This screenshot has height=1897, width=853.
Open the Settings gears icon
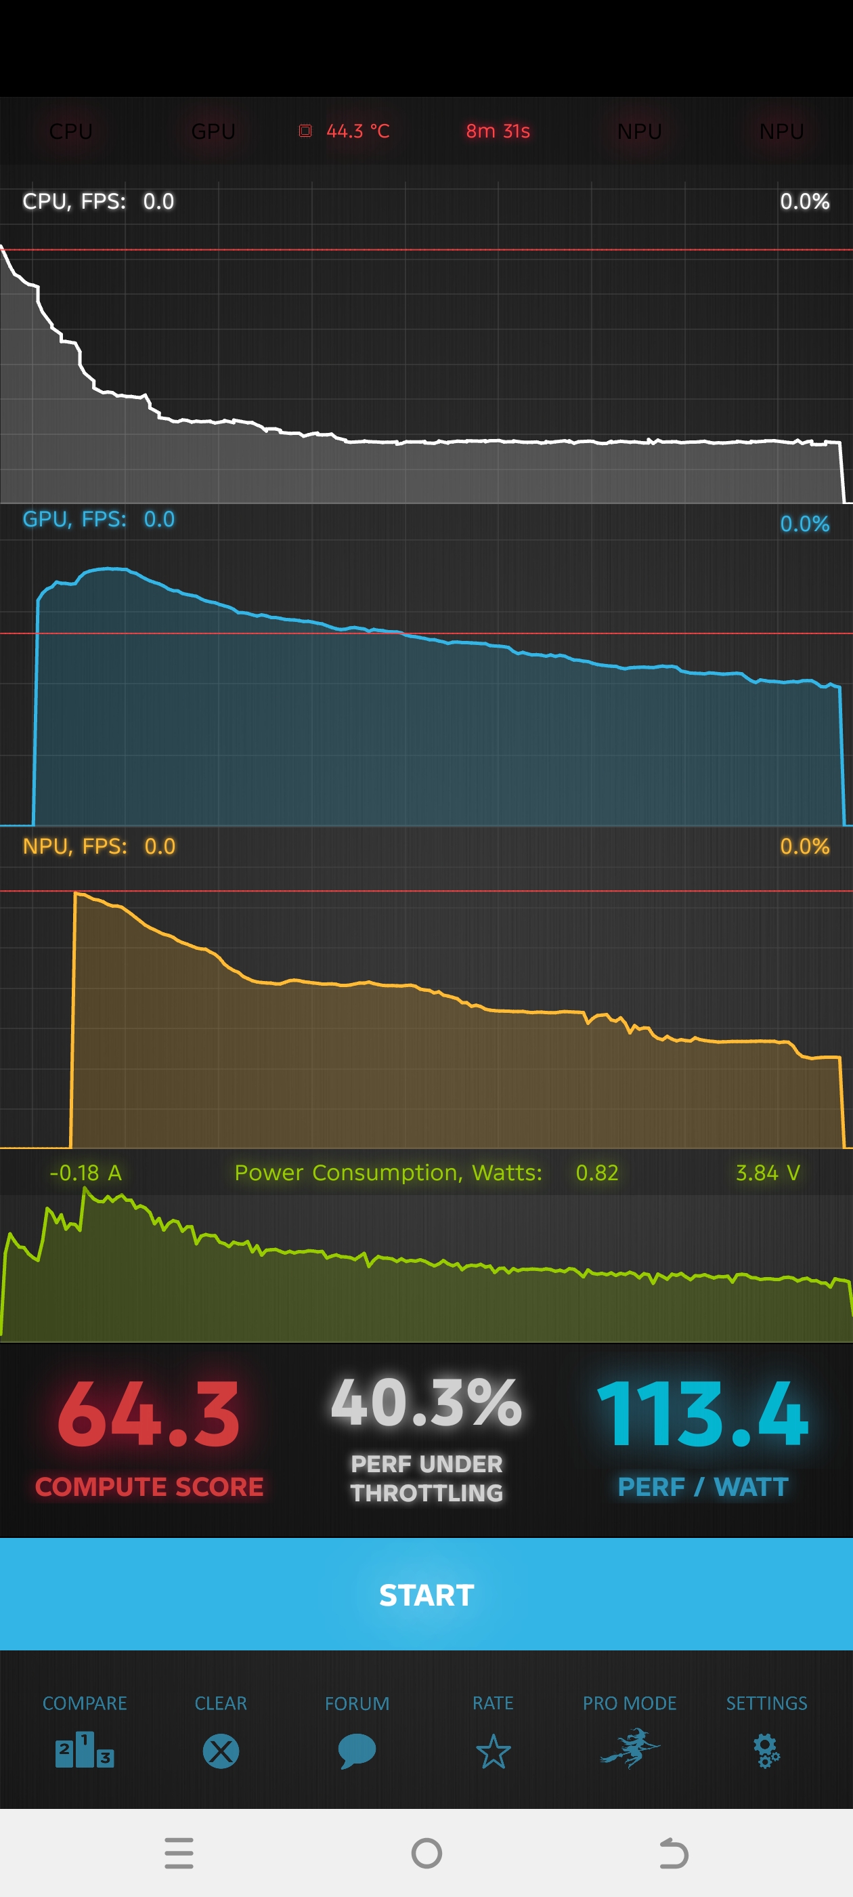coord(766,1751)
